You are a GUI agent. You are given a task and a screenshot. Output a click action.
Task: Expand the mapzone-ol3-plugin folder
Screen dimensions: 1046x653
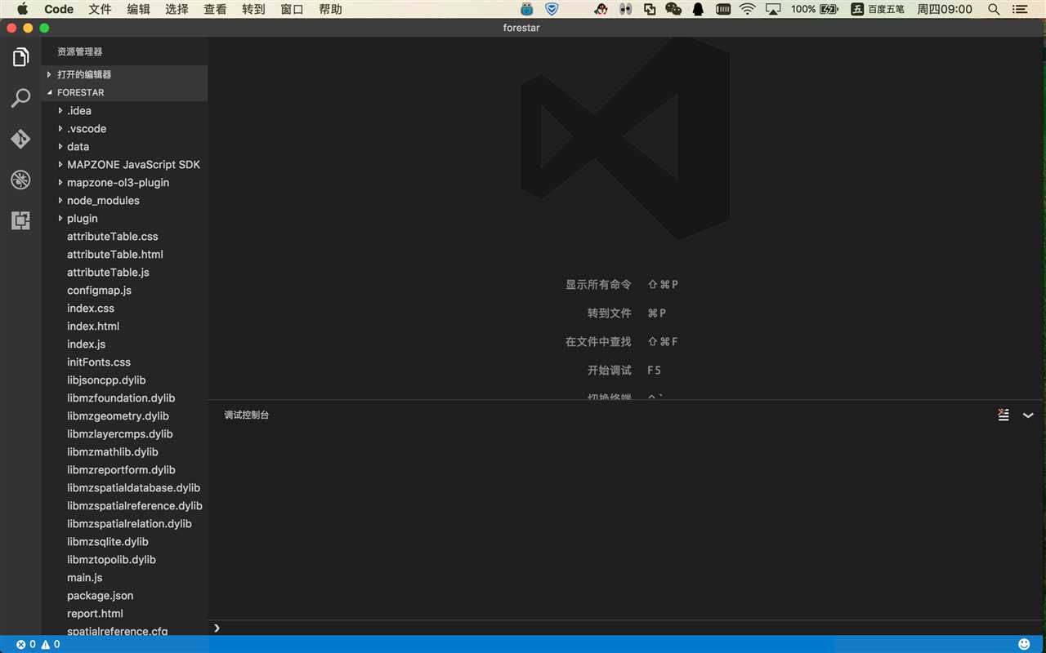pos(125,182)
